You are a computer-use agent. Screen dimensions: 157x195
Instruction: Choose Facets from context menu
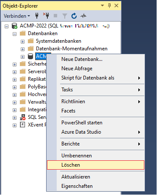[x=96, y=111]
